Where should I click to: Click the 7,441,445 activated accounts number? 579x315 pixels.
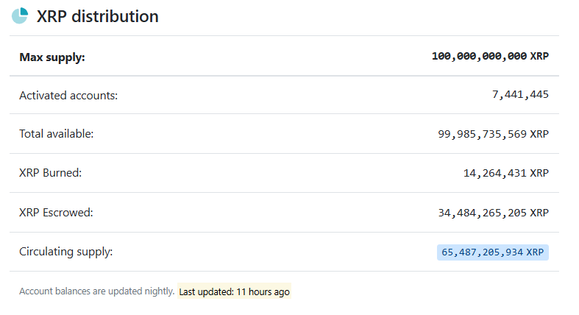[521, 95]
